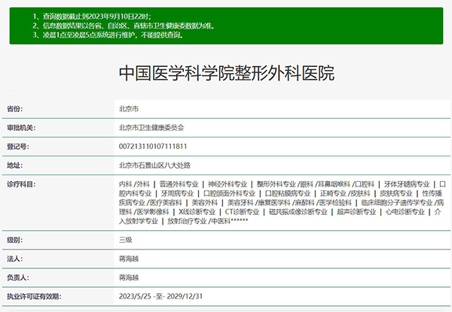Screen dimensions: 452x312
Task: Click 口腔颌面外科专业 in the subject list
Action: (x=230, y=193)
